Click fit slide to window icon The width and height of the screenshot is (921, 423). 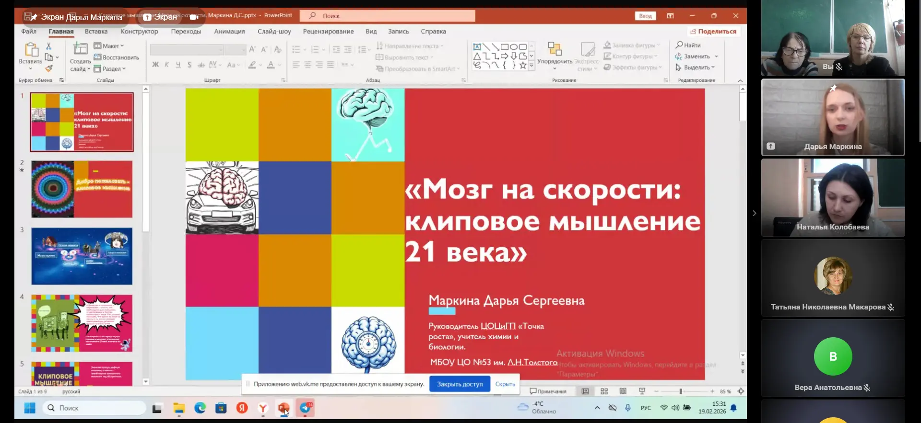coord(741,391)
